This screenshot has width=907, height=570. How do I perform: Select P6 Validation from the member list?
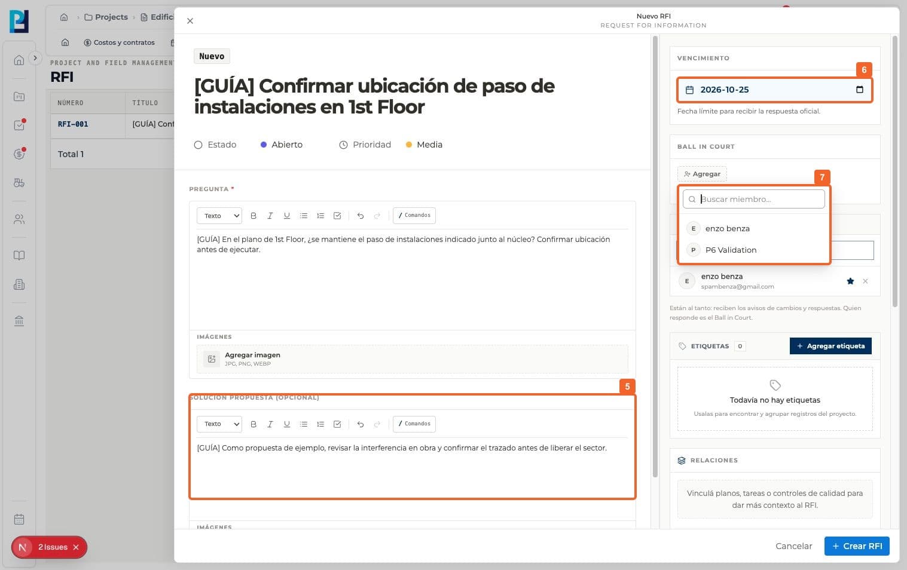(754, 250)
